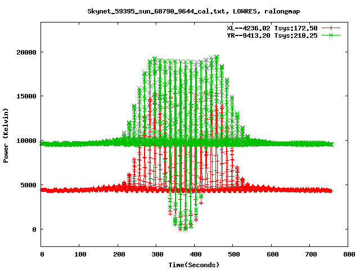Click the 100 x-axis tick label

pyautogui.click(x=80, y=254)
